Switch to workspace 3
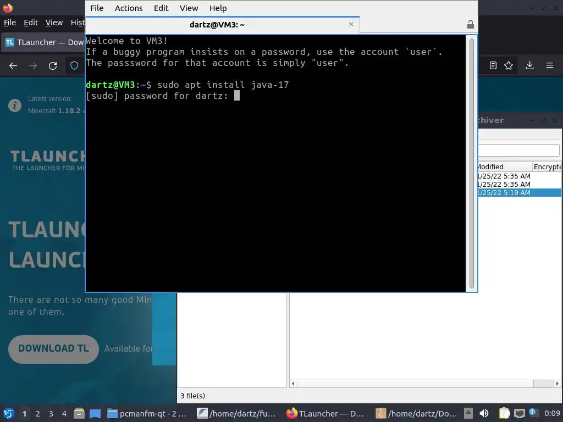The image size is (563, 422). click(x=51, y=414)
